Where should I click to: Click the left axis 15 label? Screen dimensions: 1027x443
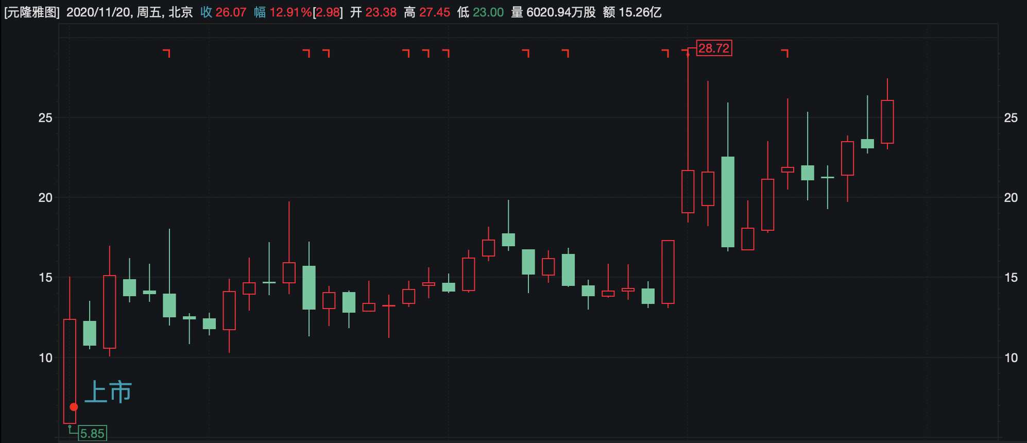(x=45, y=278)
